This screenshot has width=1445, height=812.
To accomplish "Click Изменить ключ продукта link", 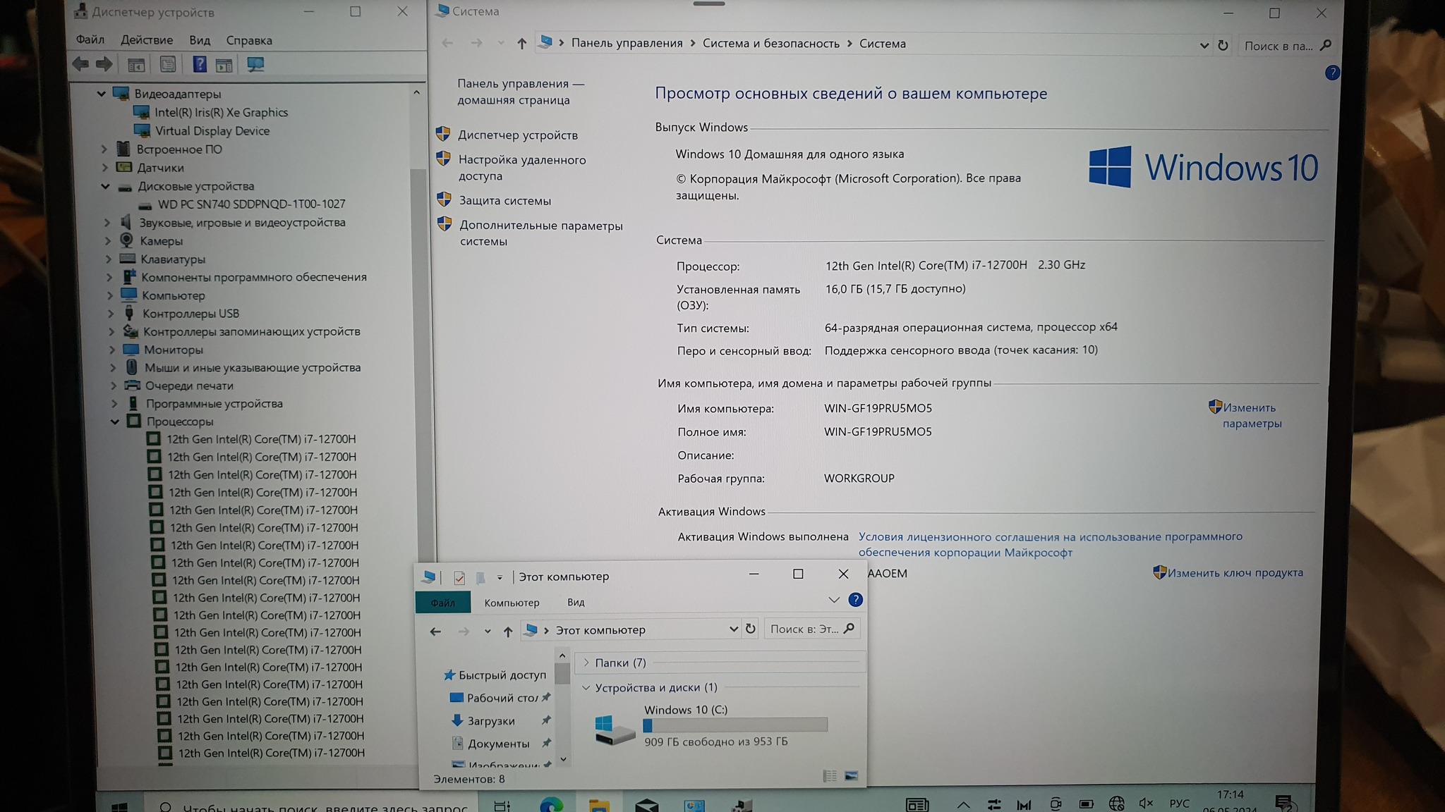I will pyautogui.click(x=1235, y=573).
